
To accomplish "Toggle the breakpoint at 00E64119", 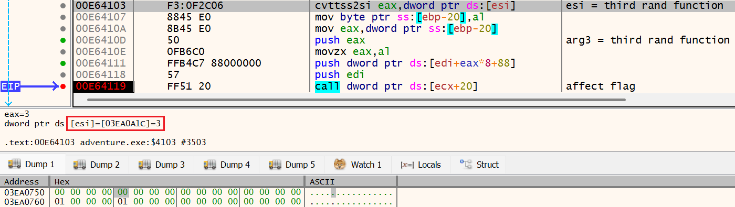I will point(64,86).
